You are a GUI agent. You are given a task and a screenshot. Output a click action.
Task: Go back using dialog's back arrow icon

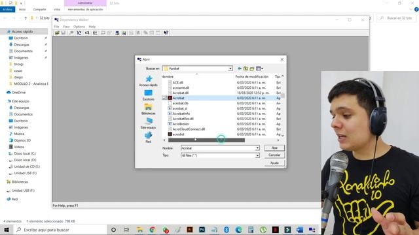coord(240,69)
